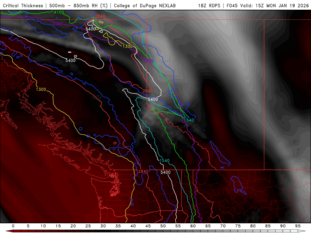The width and height of the screenshot is (311, 233).
Task: Click the "College of DuPage NEXLAB" header text
Action: point(145,6)
